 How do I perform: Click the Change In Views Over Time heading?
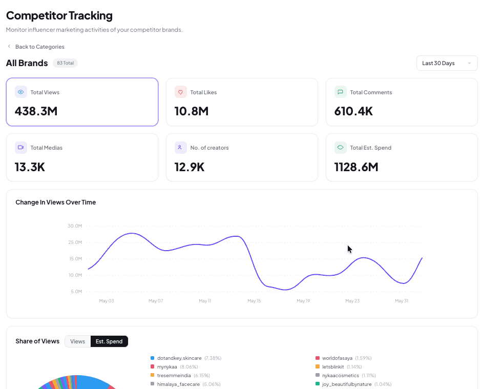tap(56, 202)
